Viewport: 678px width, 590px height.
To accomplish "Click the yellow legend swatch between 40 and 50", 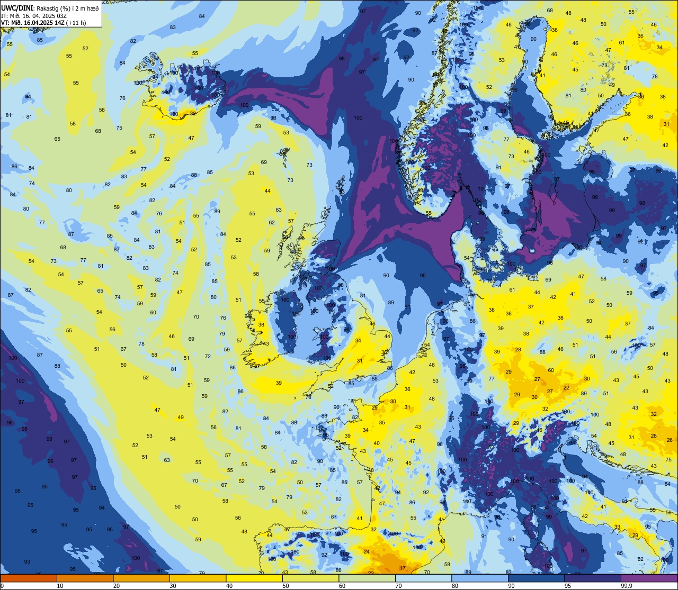I will 254,578.
